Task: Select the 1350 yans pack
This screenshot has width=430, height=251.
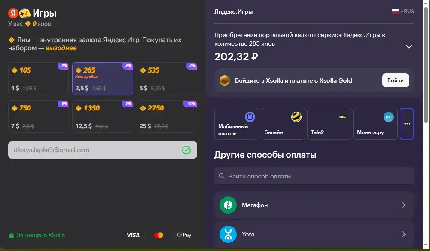Action: 103,116
